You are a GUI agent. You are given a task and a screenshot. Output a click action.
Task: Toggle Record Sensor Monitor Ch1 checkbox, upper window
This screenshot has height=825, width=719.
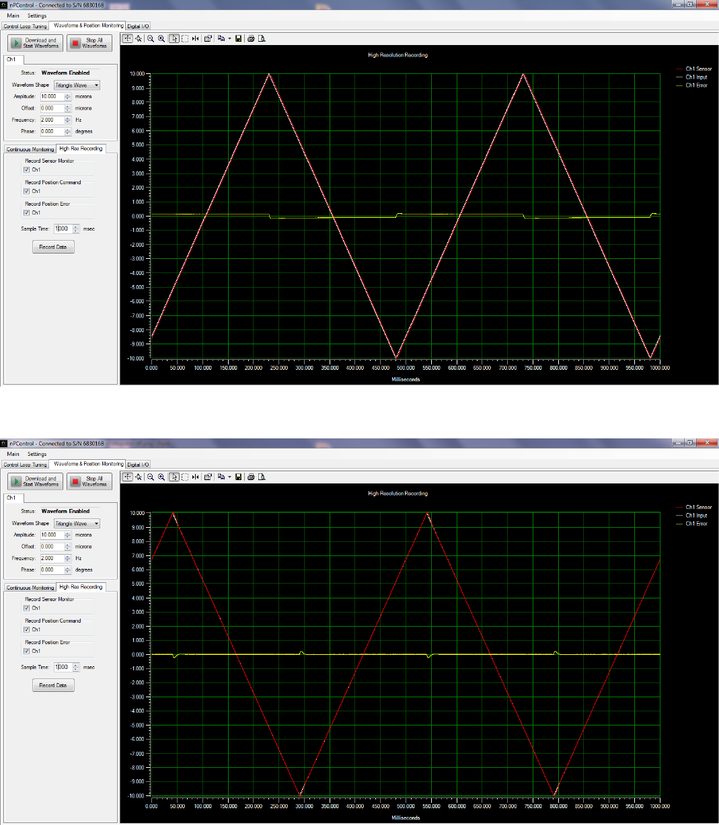[27, 169]
